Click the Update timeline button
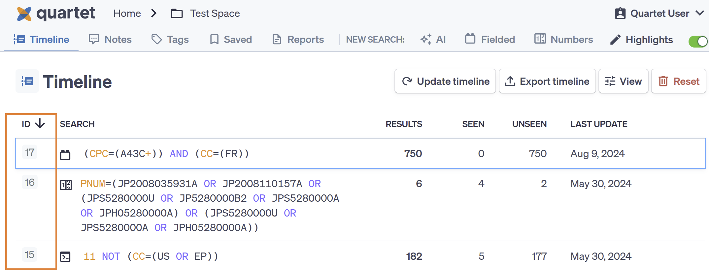709x272 pixels. pyautogui.click(x=445, y=81)
